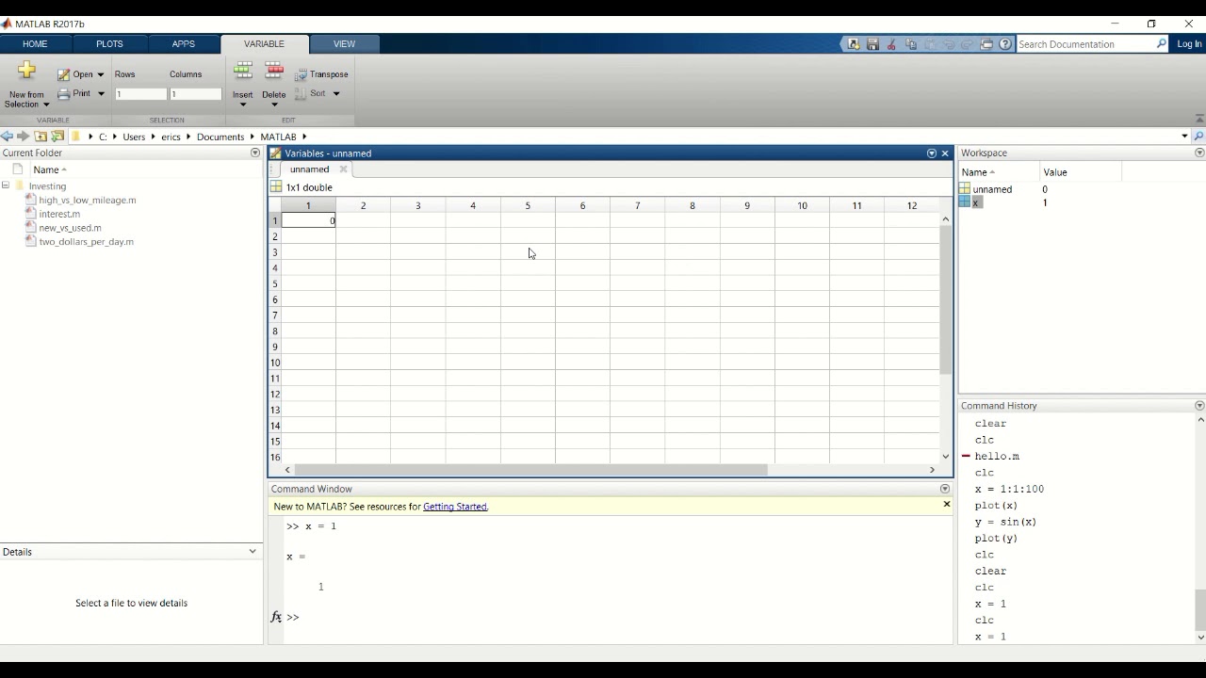1206x678 pixels.
Task: Click the quick-access Help question mark
Action: [1005, 44]
